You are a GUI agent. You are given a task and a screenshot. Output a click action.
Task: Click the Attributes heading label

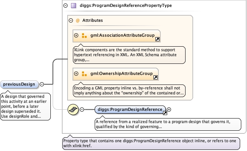(x=93, y=20)
